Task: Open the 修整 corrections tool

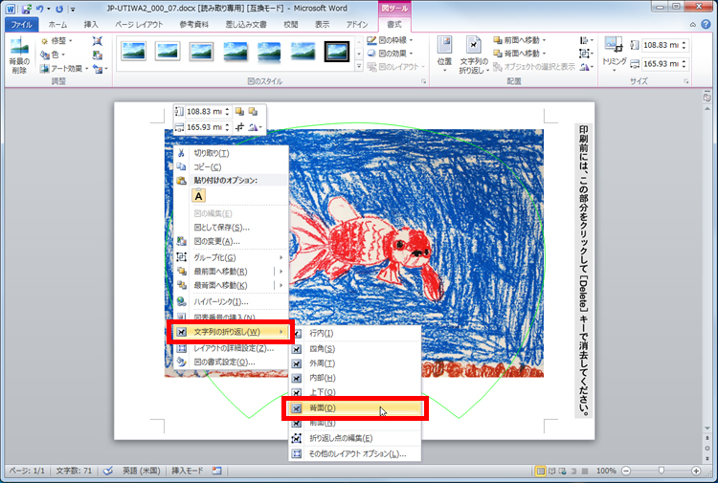Action: (x=56, y=41)
